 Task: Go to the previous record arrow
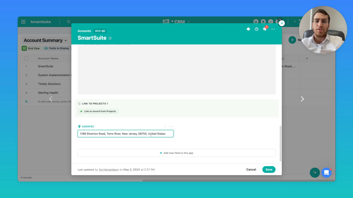pyautogui.click(x=51, y=99)
